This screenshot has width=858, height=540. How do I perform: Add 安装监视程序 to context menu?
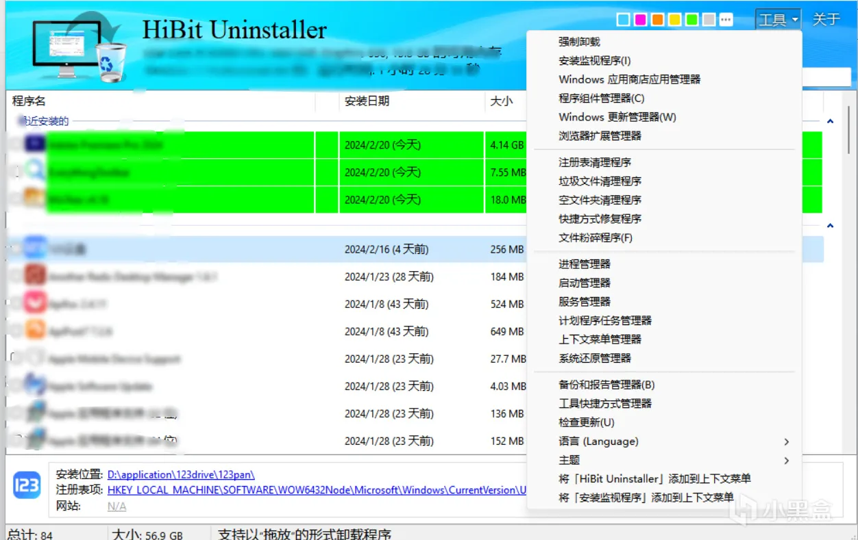(646, 498)
